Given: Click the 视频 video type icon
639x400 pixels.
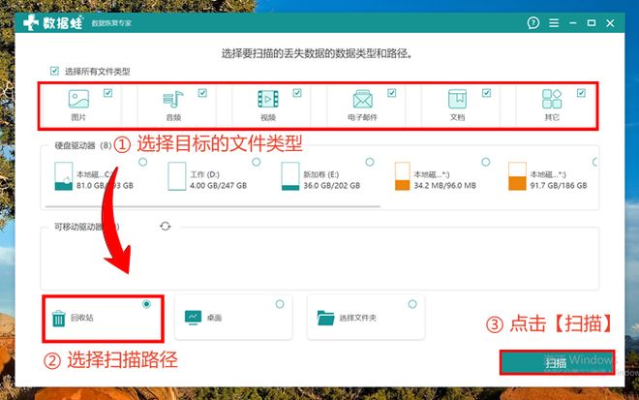Looking at the screenshot, I should click(x=268, y=99).
